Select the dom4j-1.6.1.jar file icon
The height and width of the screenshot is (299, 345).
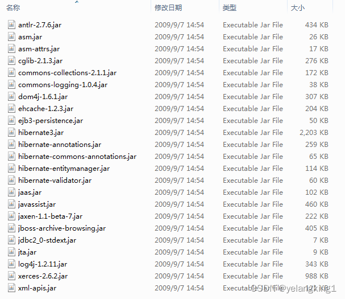click(x=11, y=96)
